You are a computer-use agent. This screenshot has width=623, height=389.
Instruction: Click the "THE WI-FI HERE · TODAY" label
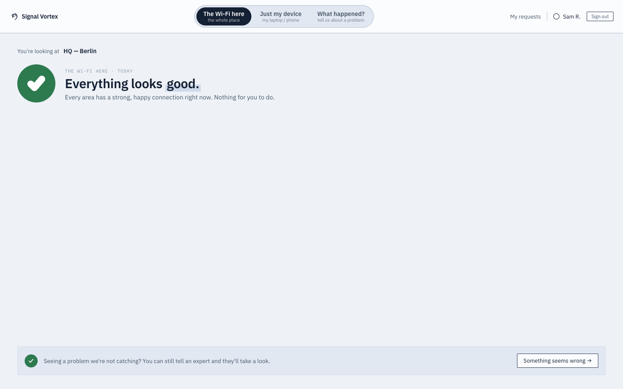[99, 71]
